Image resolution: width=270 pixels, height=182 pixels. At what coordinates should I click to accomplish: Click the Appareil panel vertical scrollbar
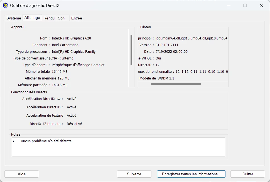tap(131, 50)
